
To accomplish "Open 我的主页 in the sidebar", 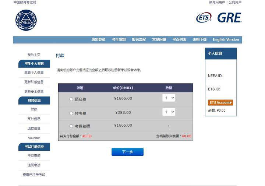I will click(34, 55).
